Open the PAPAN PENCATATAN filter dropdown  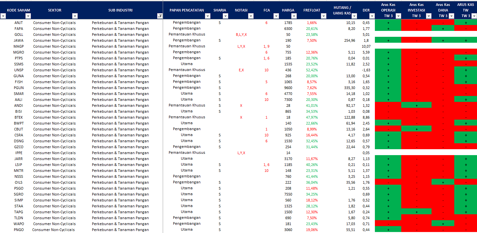tap(208, 16)
